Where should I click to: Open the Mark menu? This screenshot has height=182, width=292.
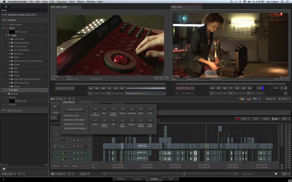pos(72,2)
